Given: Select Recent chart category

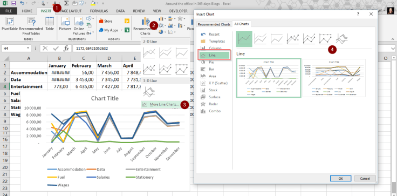Looking at the screenshot, I should click(x=214, y=34).
